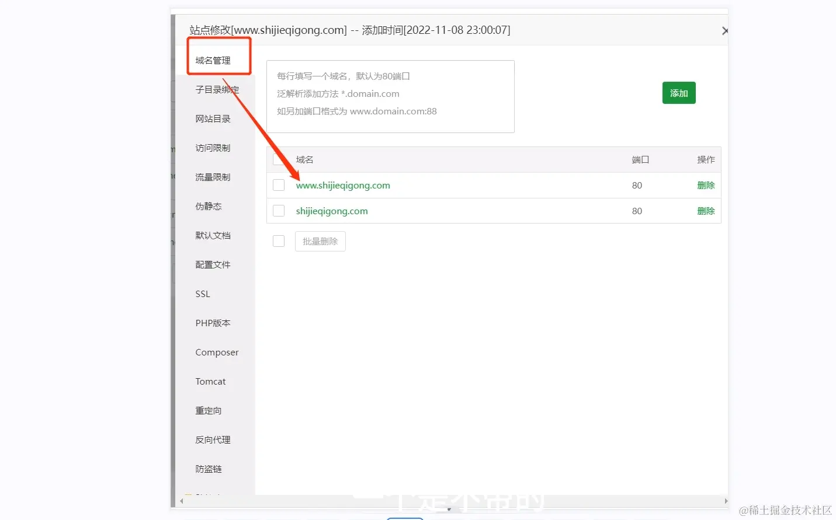Open the 网站目录 settings
The width and height of the screenshot is (836, 520).
point(212,118)
